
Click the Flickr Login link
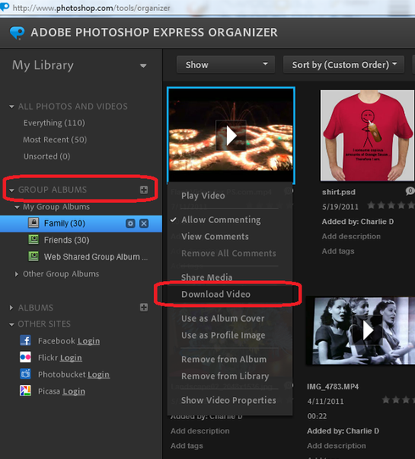tap(71, 358)
